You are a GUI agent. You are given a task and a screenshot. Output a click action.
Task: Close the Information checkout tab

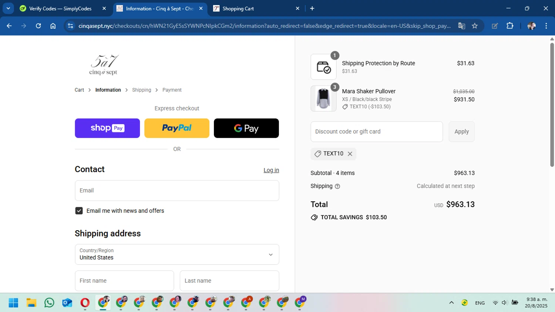tap(201, 8)
